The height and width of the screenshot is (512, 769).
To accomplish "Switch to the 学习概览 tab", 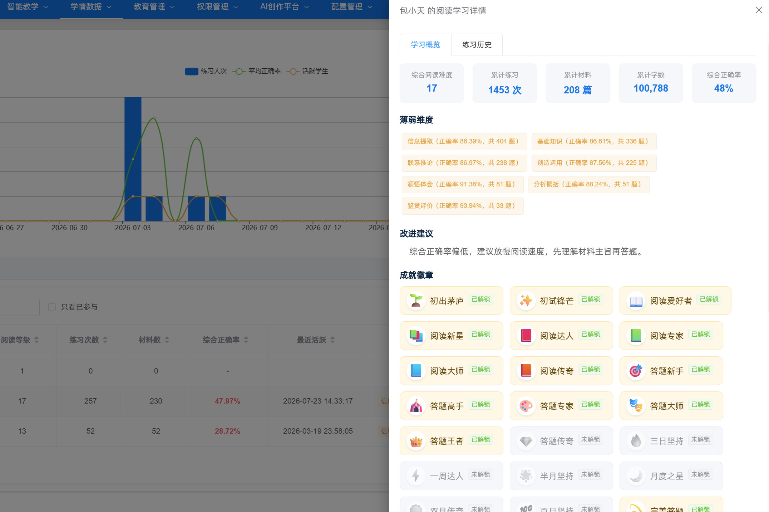I will pyautogui.click(x=425, y=45).
